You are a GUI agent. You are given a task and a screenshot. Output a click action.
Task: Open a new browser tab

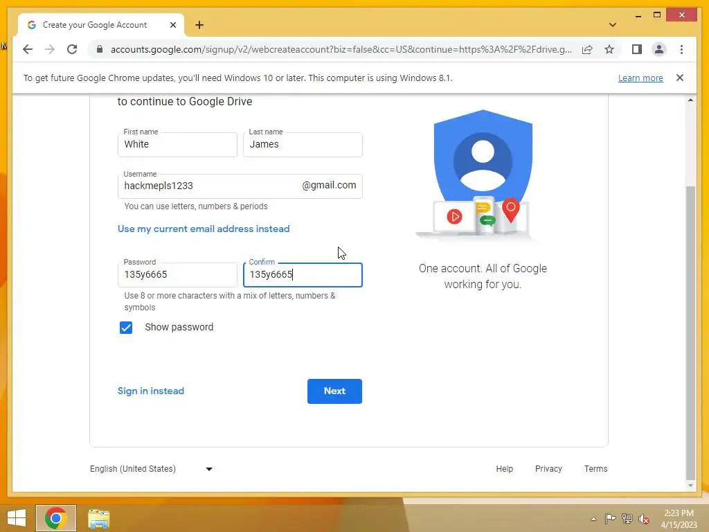pos(199,25)
